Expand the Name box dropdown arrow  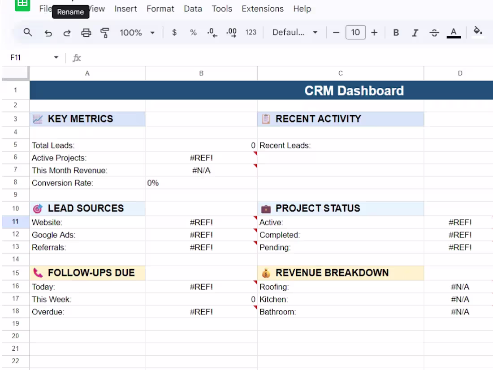tap(56, 57)
